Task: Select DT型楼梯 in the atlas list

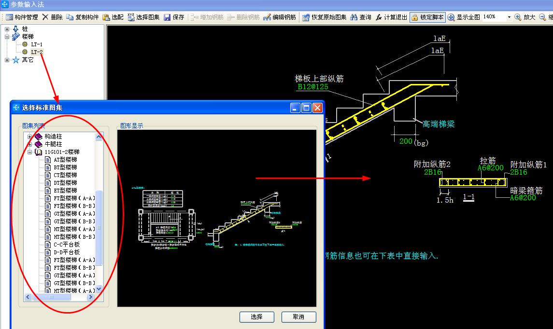Action: tap(65, 183)
